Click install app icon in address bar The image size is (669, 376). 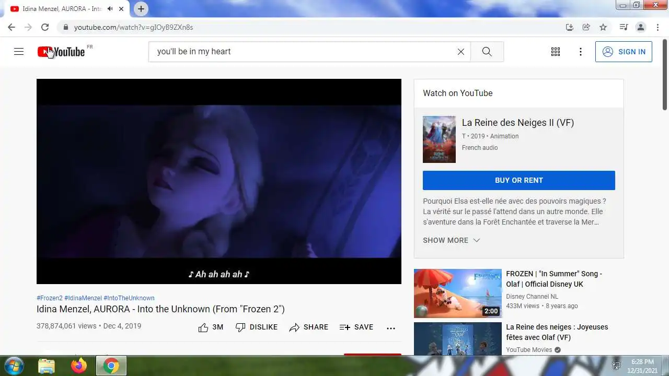[570, 27]
